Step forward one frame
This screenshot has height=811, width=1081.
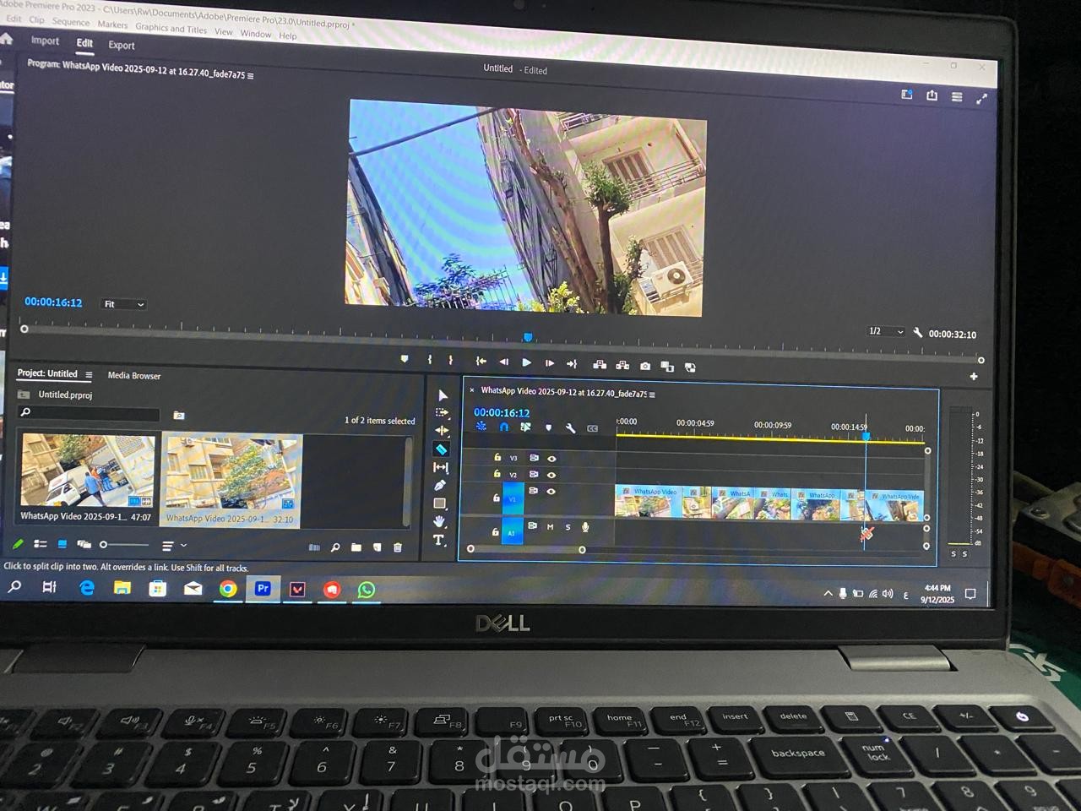[550, 363]
